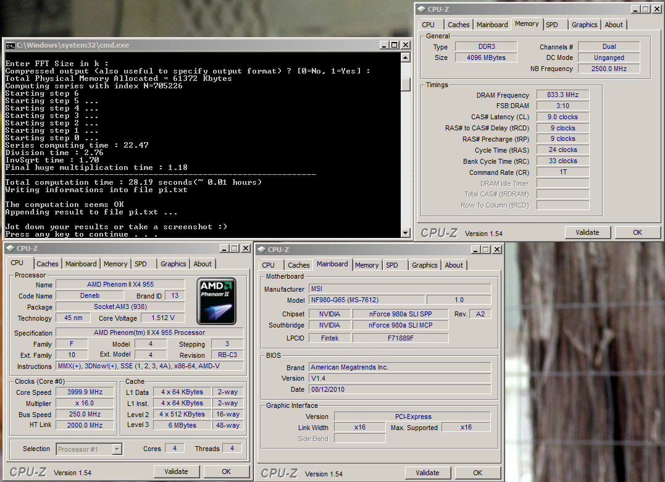Click the Socket AM3 (938) package field
The width and height of the screenshot is (665, 482).
pyautogui.click(x=120, y=307)
